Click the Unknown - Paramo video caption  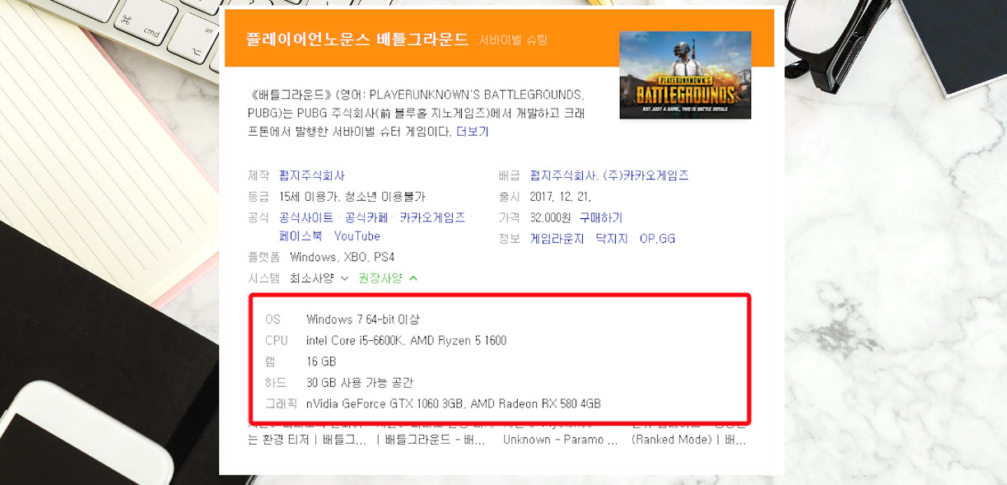click(560, 440)
